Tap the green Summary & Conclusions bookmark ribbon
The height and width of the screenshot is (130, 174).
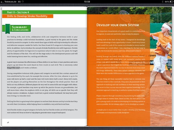click(x=8, y=29)
